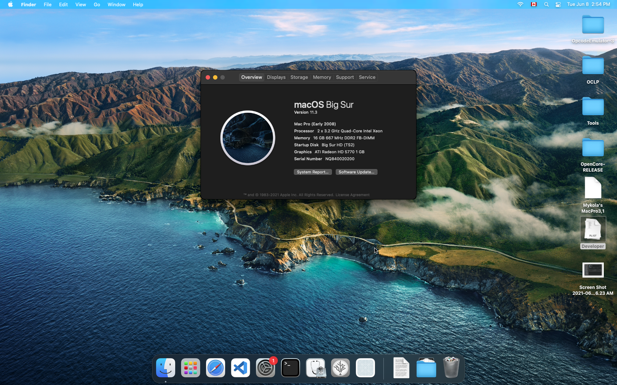Viewport: 617px width, 385px height.
Task: Open Control Center in menu bar
Action: tap(558, 4)
